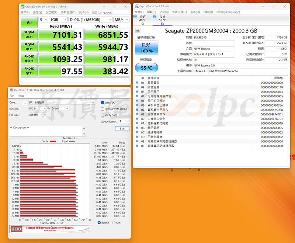This screenshot has height=243, width=295.
Task: Click the 55 °C temperature button
Action: click(x=146, y=68)
